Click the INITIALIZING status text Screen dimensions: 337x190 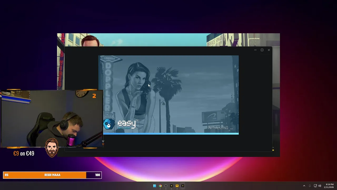(x=220, y=128)
